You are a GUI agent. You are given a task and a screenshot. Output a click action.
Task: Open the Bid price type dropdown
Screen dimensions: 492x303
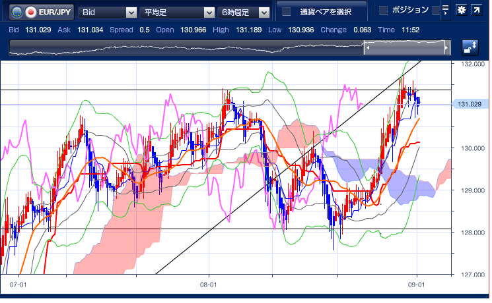pyautogui.click(x=107, y=13)
